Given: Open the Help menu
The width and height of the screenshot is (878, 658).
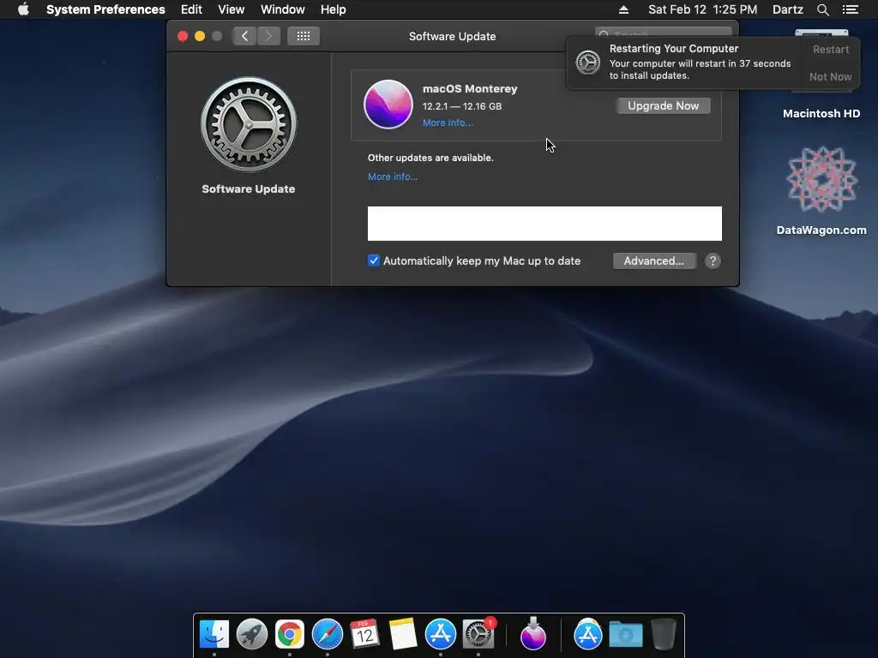Looking at the screenshot, I should [x=334, y=9].
